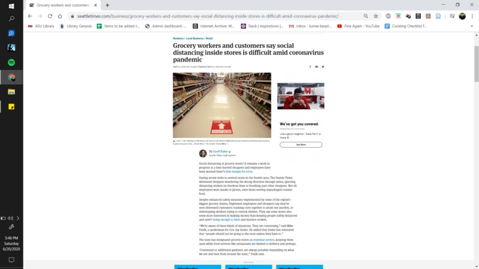479x269 pixels.
Task: Share the article on Twitter
Action: 323,67
